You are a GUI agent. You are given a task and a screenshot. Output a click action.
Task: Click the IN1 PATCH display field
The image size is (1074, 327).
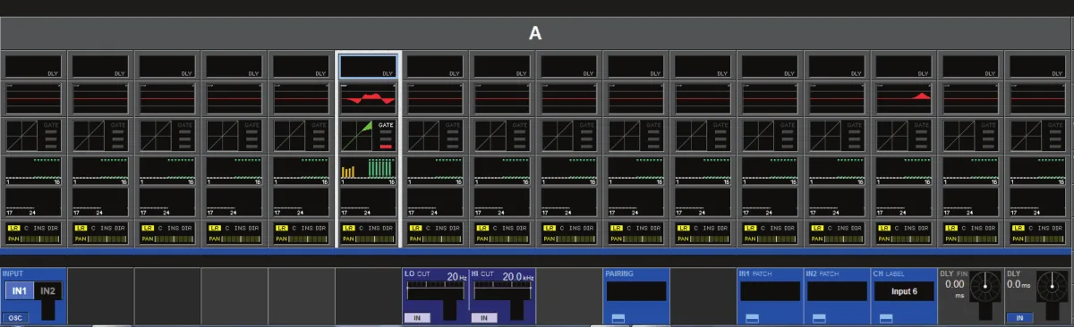[x=770, y=292]
